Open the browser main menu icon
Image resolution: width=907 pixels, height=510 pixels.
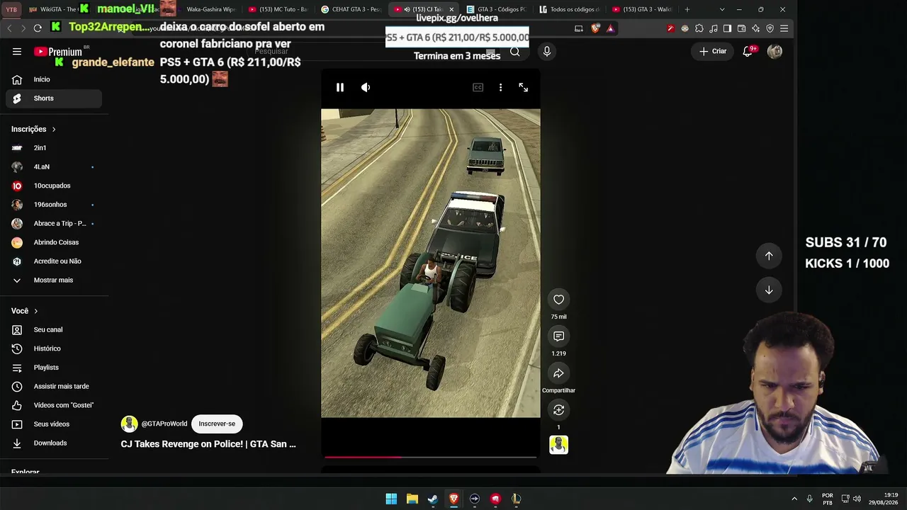784,28
